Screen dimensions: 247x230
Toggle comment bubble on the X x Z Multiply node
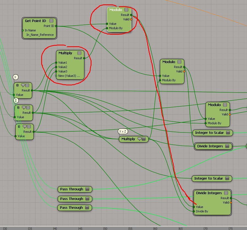point(139,139)
